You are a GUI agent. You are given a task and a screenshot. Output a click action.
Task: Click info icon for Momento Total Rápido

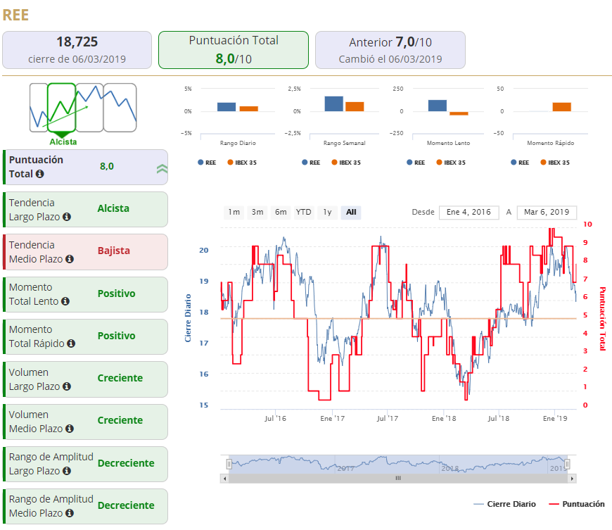point(71,343)
